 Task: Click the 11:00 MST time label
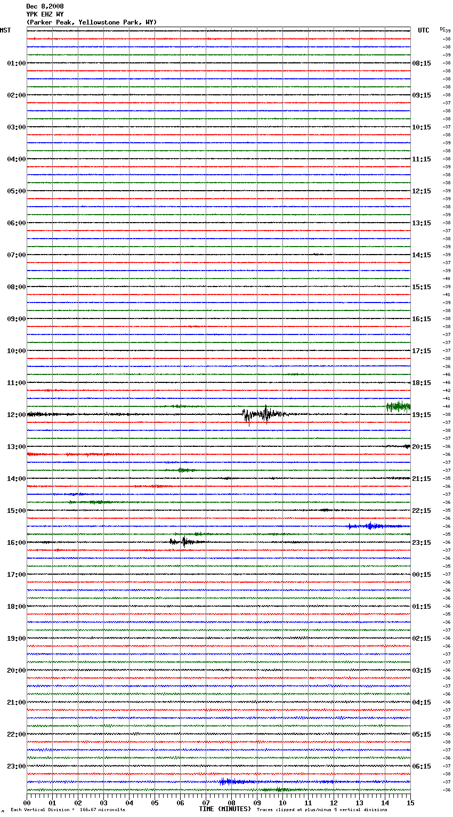(16, 383)
